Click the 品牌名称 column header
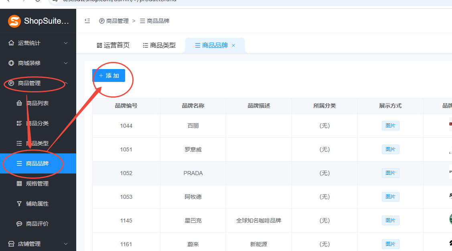 tap(193, 106)
